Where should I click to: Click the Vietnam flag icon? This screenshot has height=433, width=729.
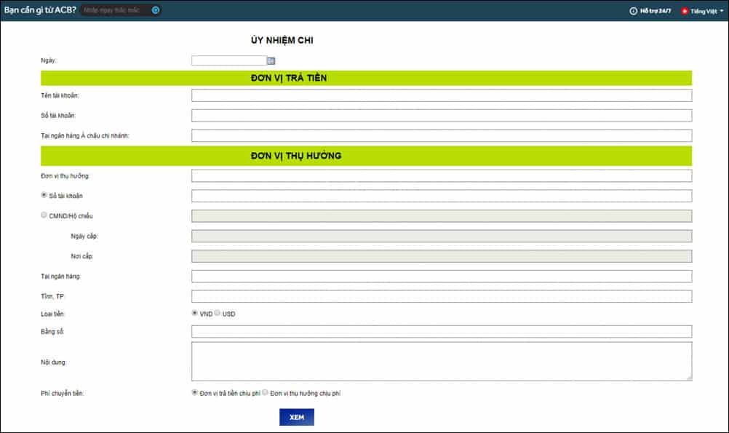685,11
